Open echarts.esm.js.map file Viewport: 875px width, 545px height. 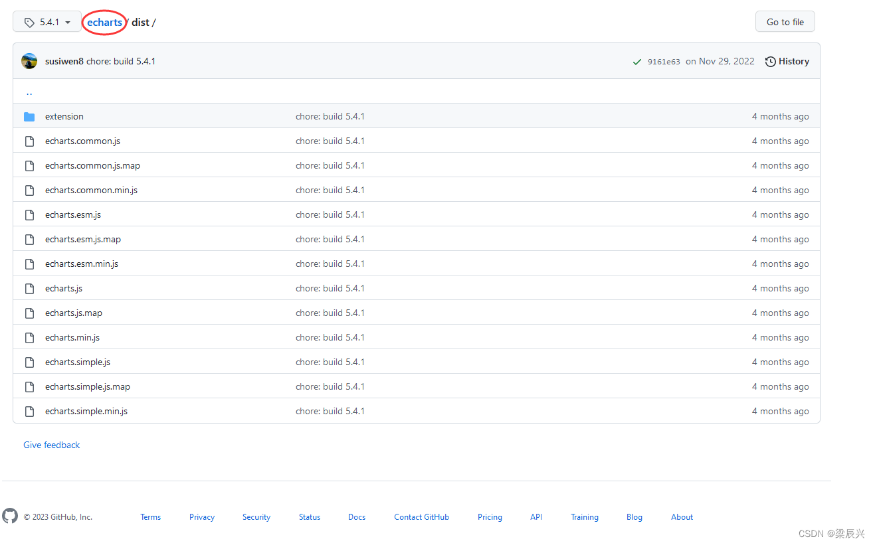tap(83, 239)
